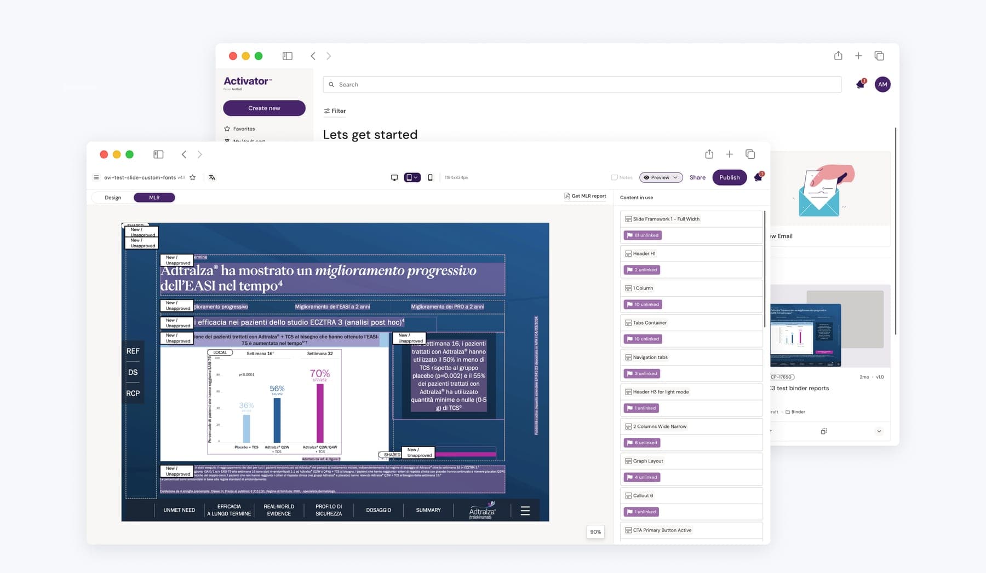Screen dimensions: 986x573
Task: Open the DOSAGGIO slide tab
Action: point(379,510)
